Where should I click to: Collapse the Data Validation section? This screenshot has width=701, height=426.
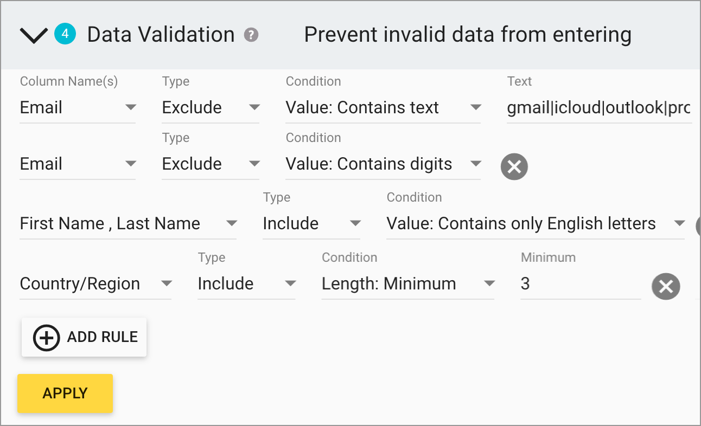[x=33, y=34]
